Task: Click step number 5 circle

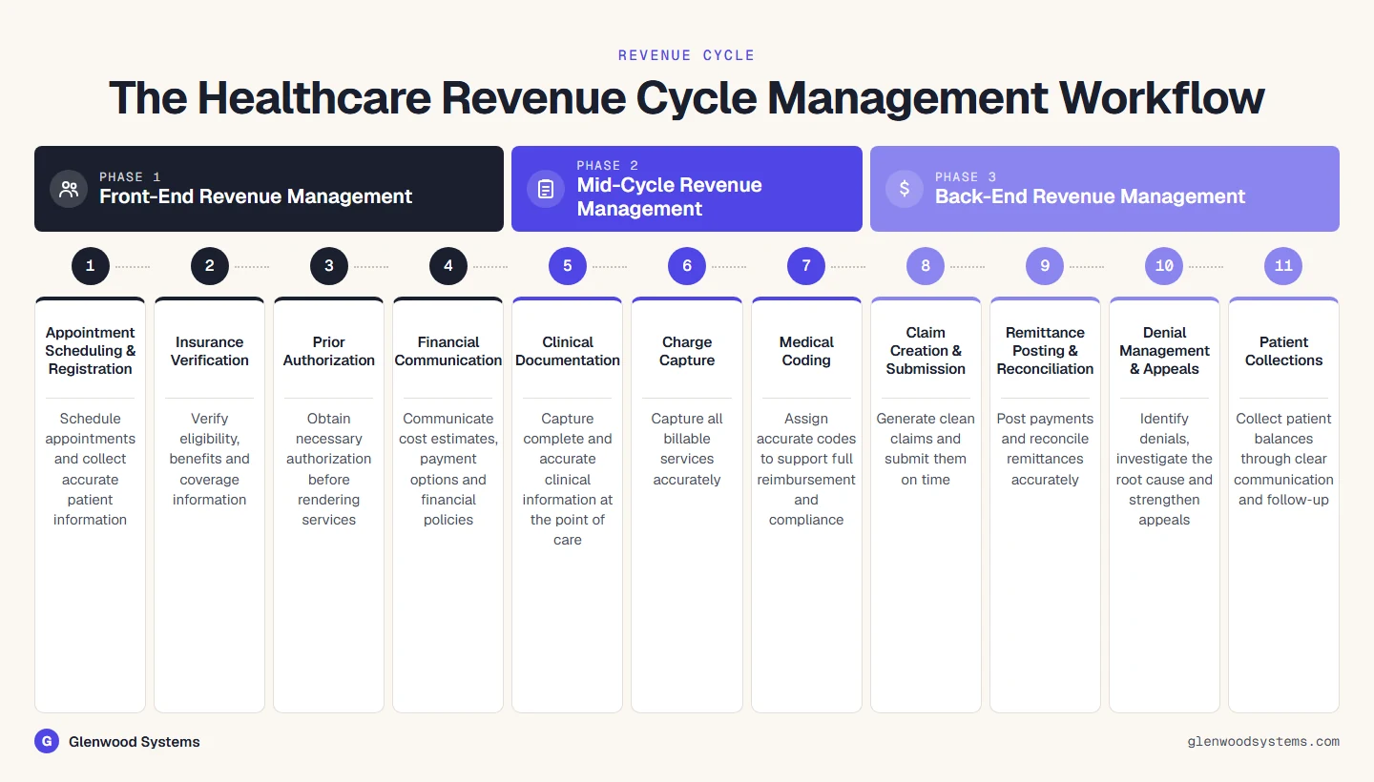Action: point(568,266)
